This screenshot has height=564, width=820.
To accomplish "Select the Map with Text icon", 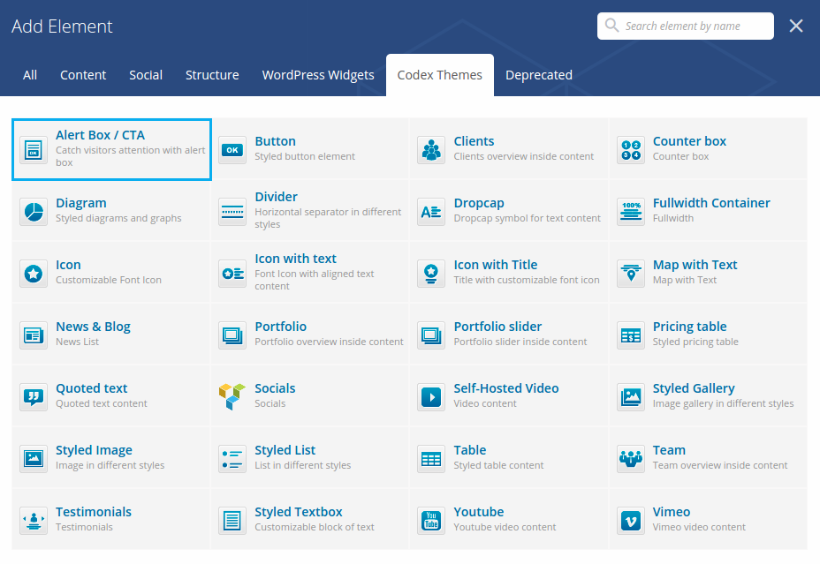I will (631, 274).
